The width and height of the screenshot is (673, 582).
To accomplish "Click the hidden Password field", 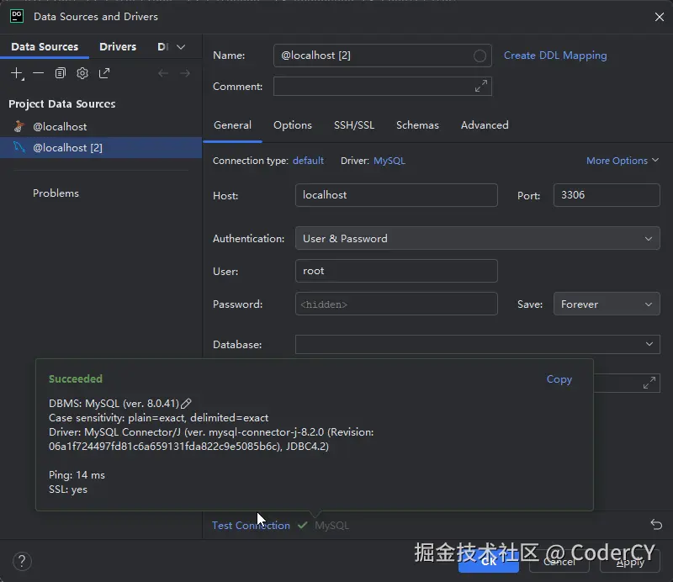I will coord(396,304).
